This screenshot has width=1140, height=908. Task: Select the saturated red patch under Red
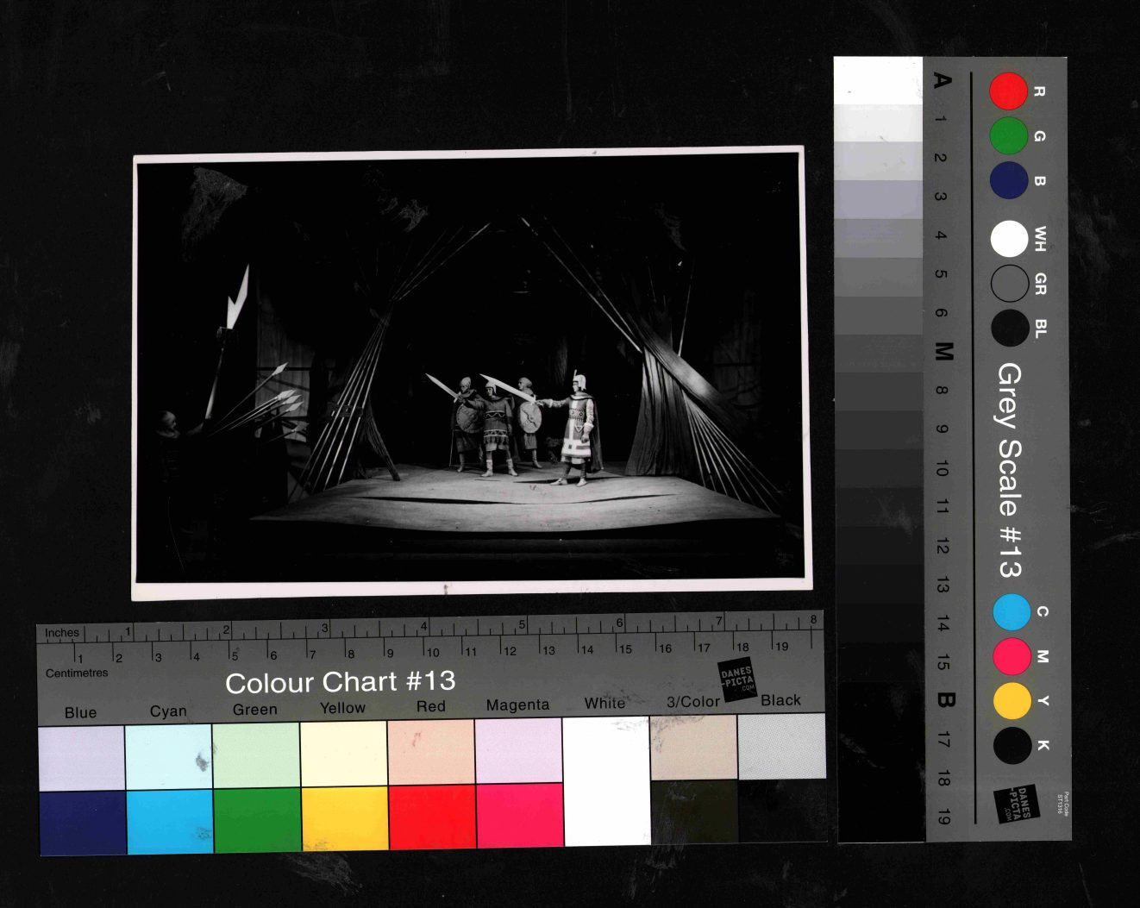(431, 816)
